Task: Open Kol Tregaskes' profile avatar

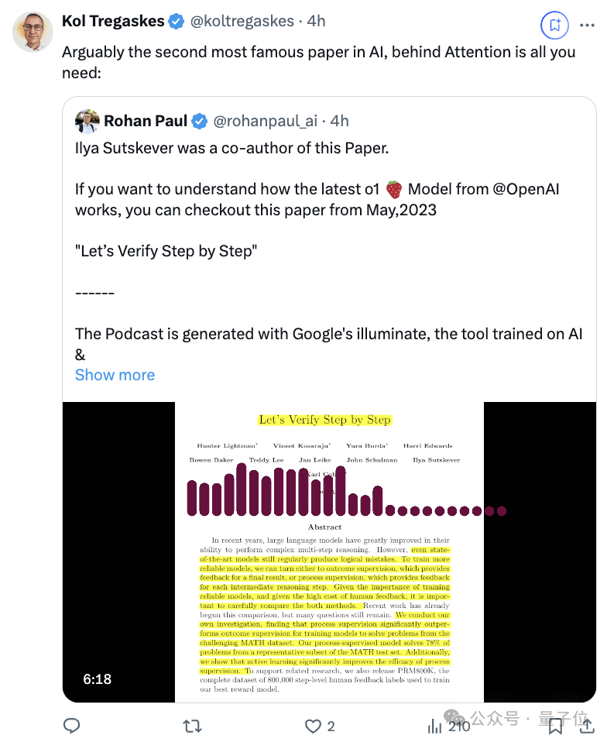Action: (33, 32)
